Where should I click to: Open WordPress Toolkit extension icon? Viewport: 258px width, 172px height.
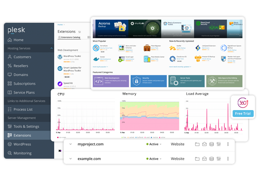pos(60,57)
